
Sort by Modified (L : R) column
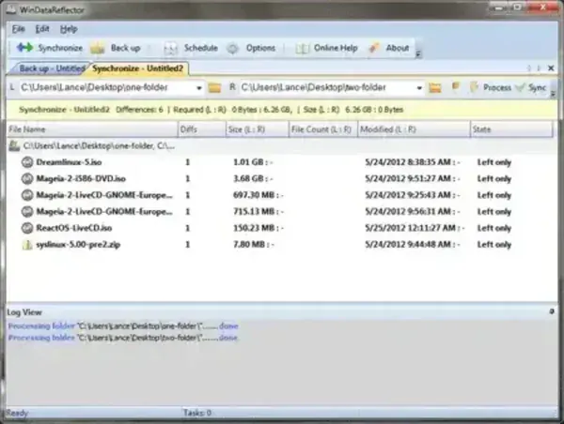pos(414,129)
